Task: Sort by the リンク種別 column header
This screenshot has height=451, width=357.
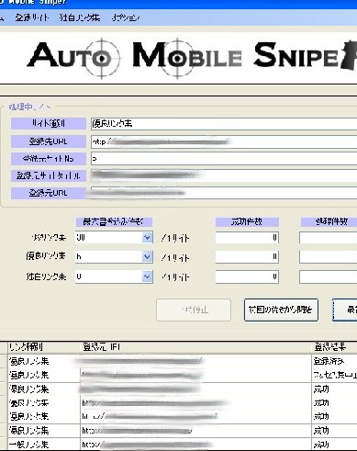Action: [43, 347]
